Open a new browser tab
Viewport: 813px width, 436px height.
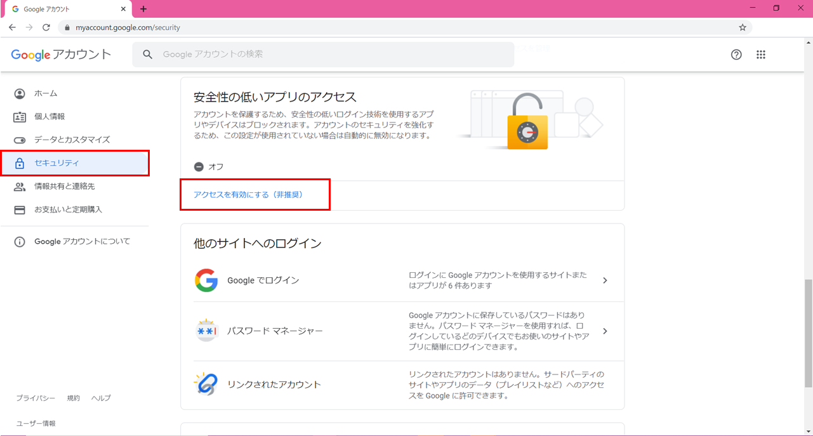pyautogui.click(x=143, y=9)
